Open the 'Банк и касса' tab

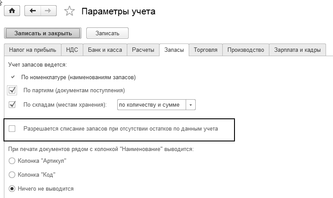(105, 50)
